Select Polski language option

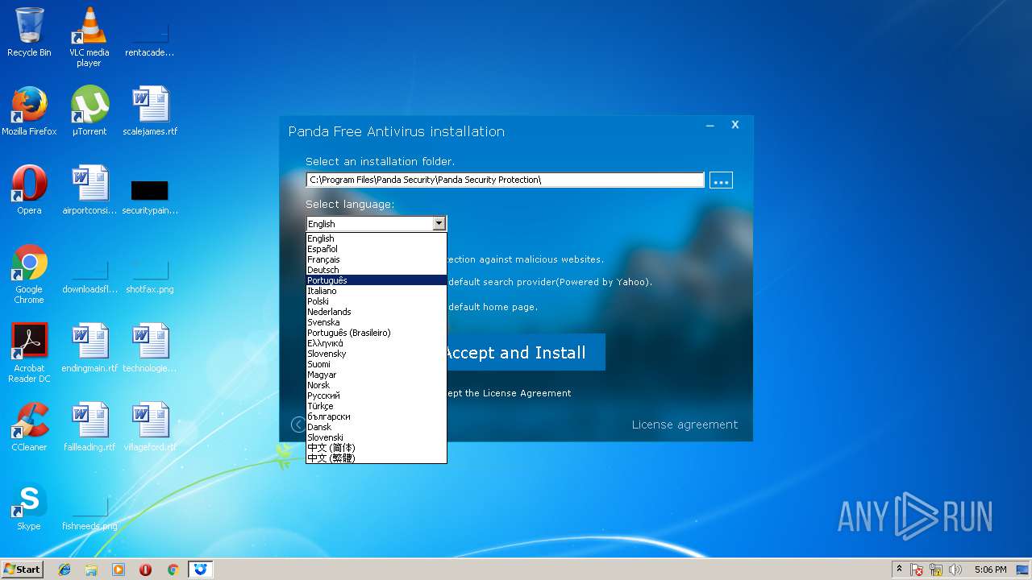click(x=377, y=301)
